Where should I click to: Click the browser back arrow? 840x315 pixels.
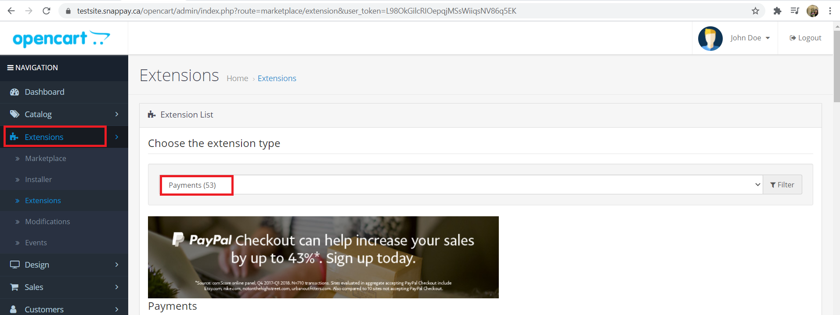click(x=11, y=11)
